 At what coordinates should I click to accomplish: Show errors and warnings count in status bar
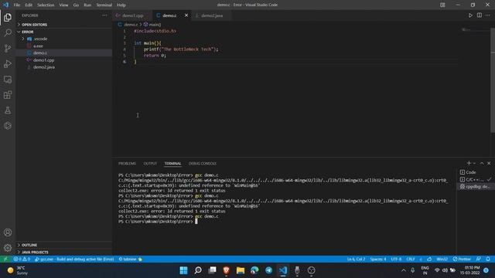pos(22,259)
